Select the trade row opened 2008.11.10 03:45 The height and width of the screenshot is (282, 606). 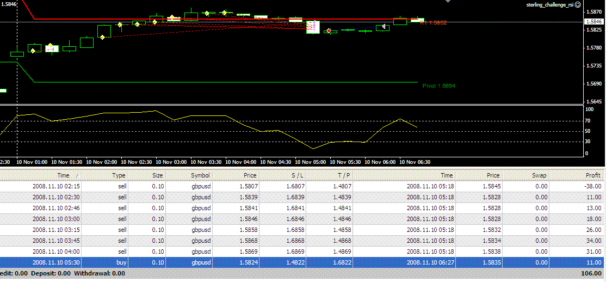(301, 241)
